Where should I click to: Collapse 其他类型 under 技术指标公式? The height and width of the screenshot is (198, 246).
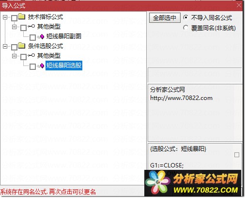tap(15, 27)
